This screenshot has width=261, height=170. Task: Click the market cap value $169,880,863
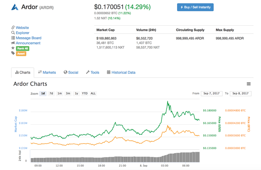[106, 38]
